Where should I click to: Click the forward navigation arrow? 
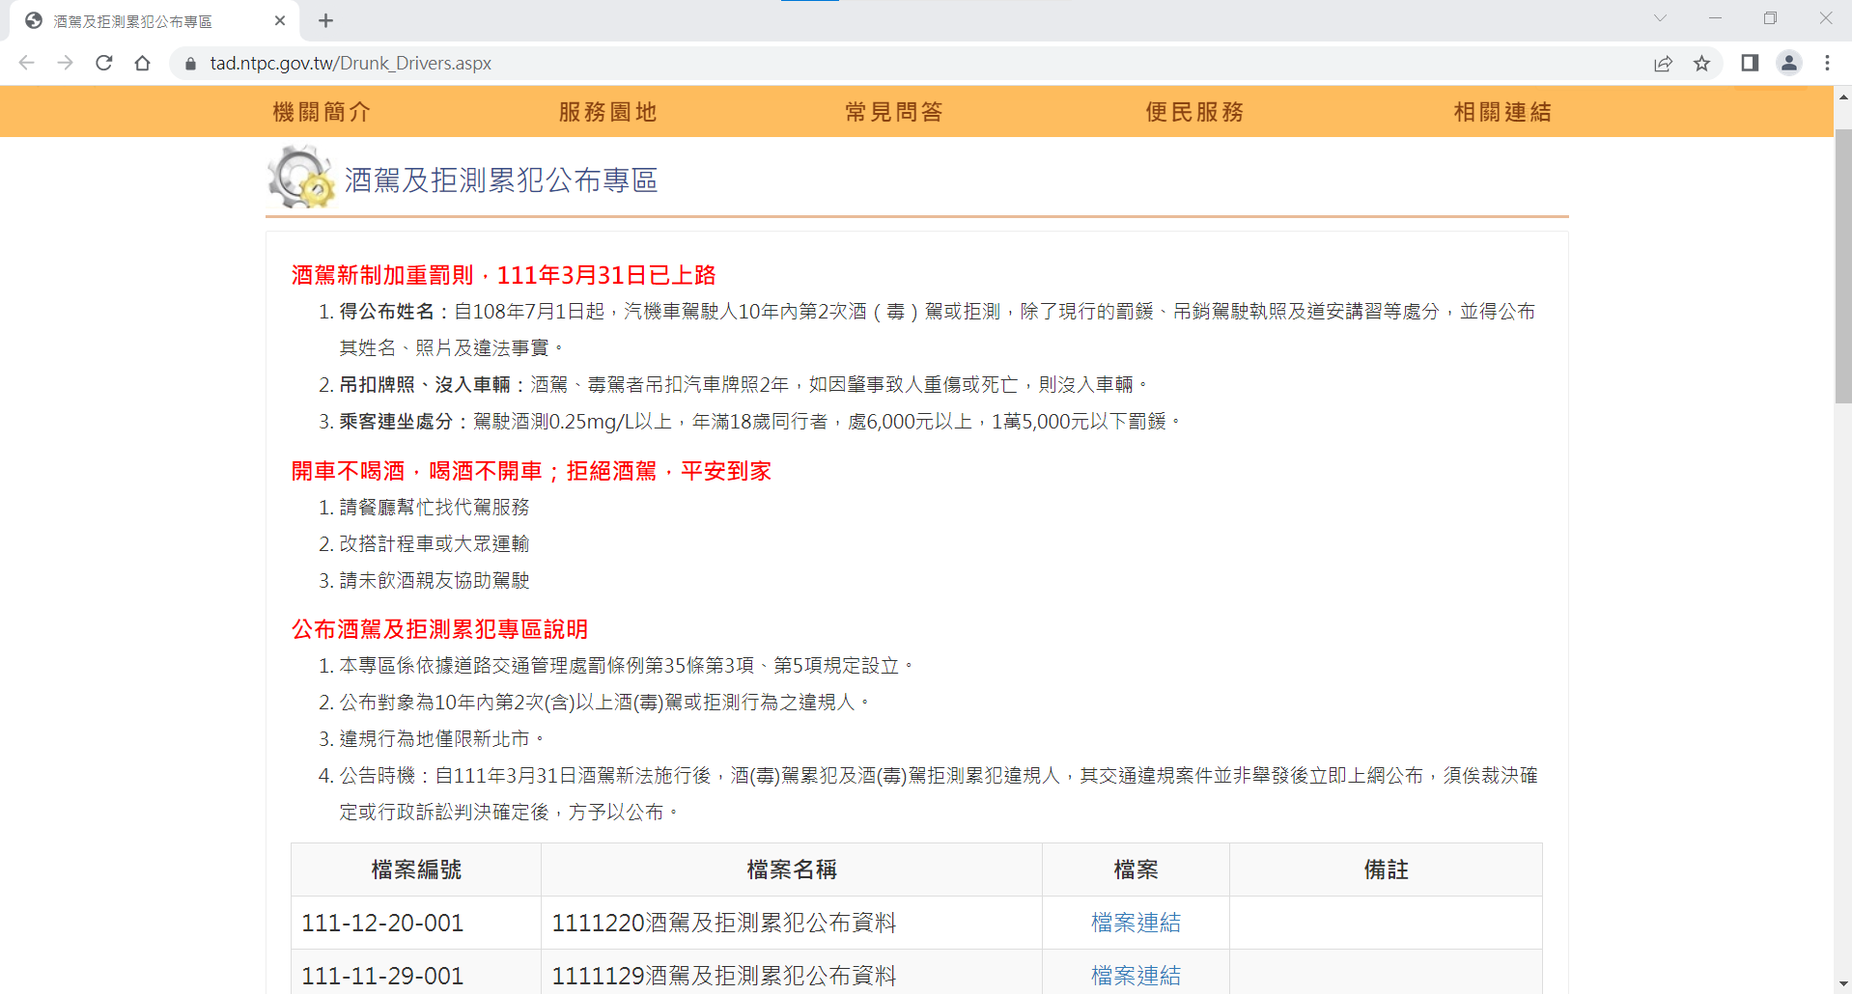coord(65,63)
